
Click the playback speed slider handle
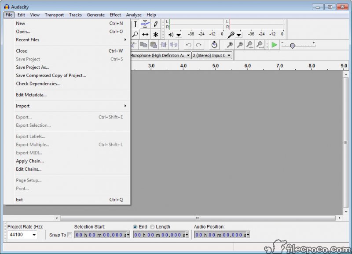coord(292,46)
